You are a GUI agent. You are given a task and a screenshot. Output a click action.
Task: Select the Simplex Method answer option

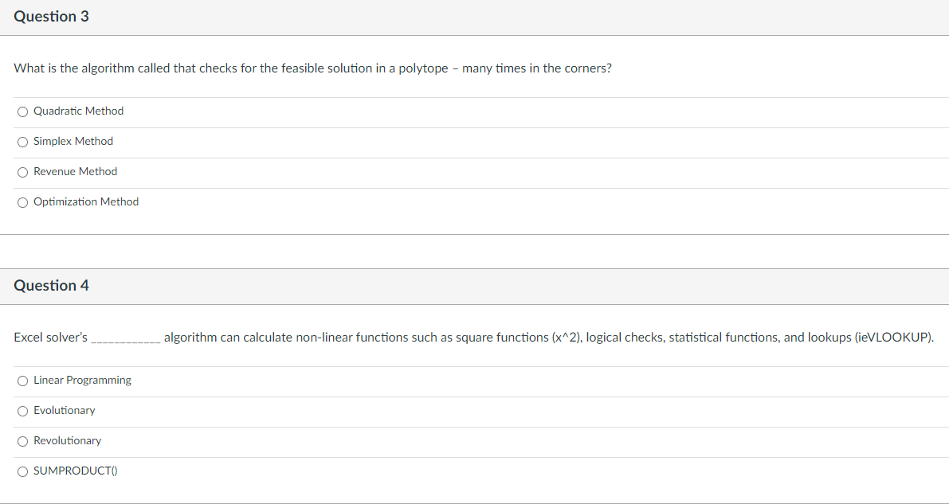click(22, 142)
